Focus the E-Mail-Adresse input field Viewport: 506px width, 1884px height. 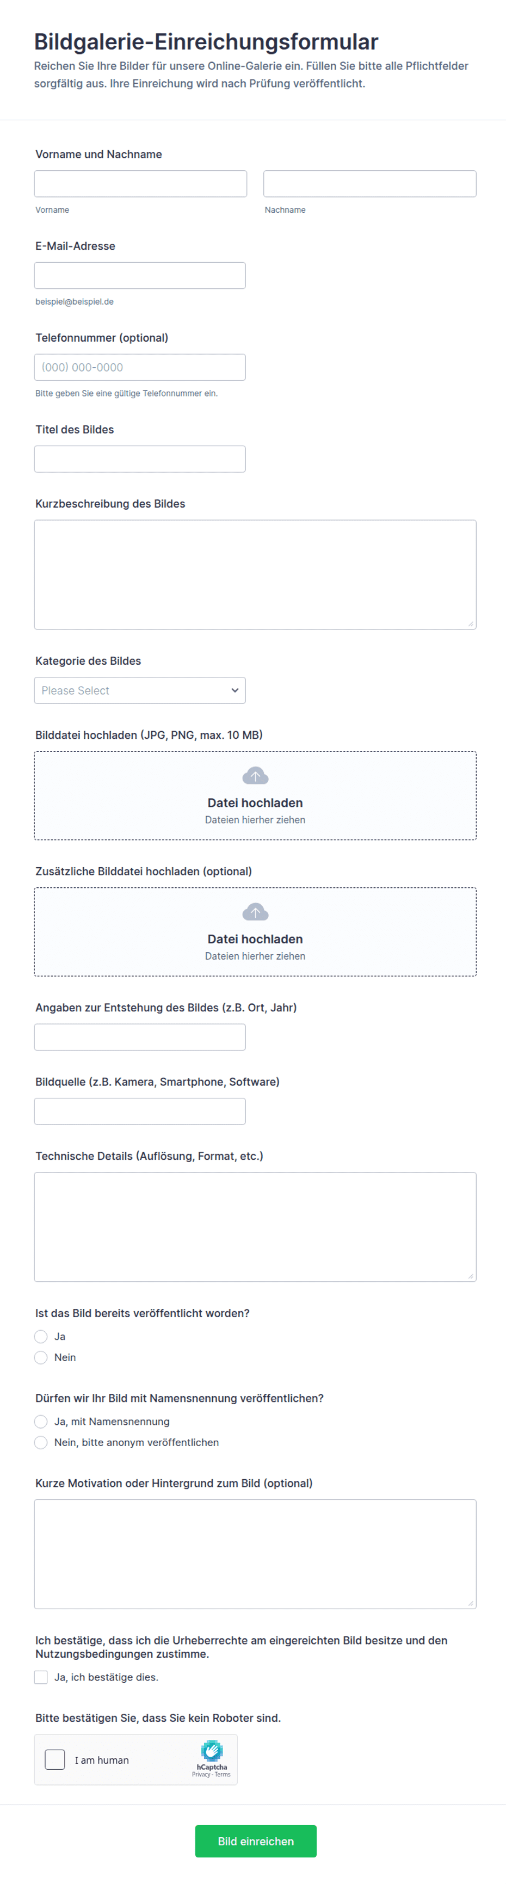pos(140,276)
